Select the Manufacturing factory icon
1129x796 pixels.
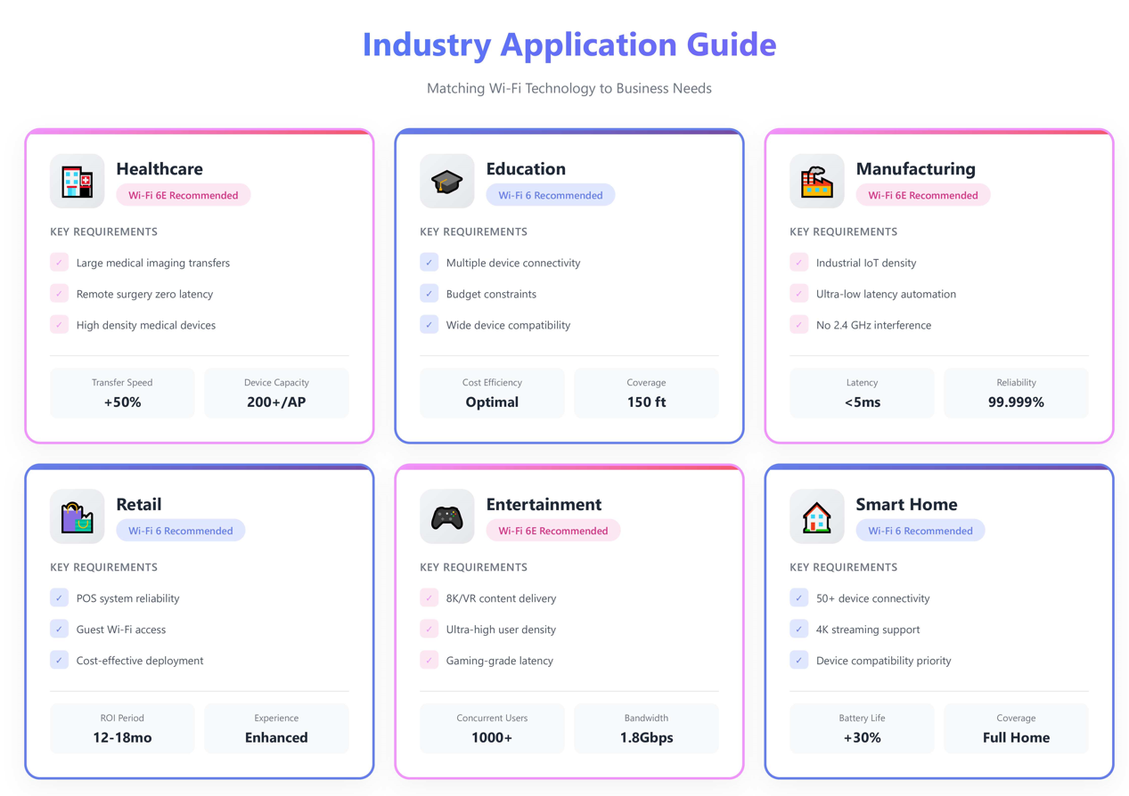pos(816,181)
